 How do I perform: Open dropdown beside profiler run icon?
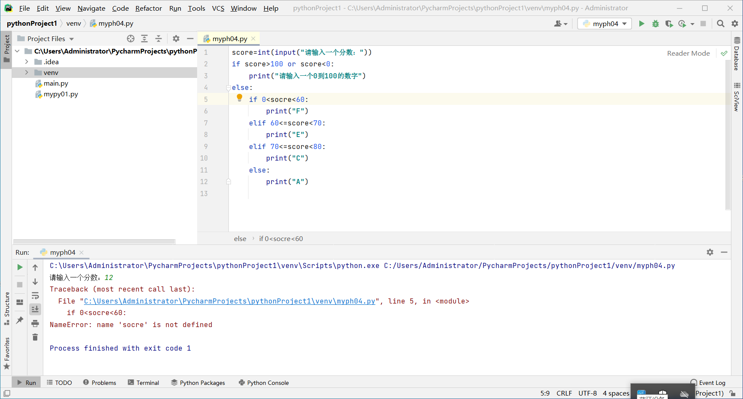coord(692,24)
